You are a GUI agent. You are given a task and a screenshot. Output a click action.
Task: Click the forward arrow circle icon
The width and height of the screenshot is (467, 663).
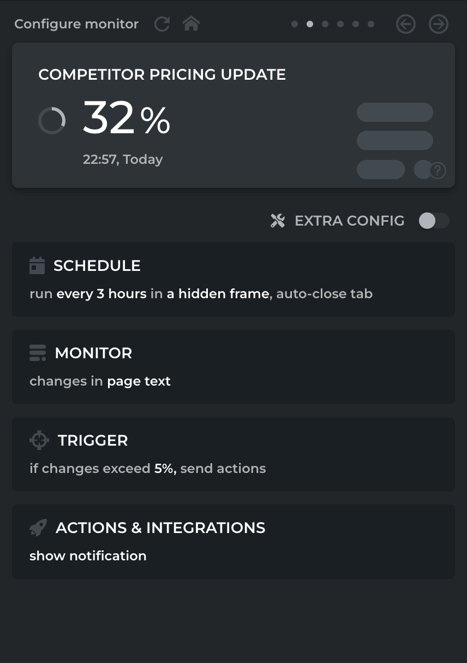click(x=439, y=24)
